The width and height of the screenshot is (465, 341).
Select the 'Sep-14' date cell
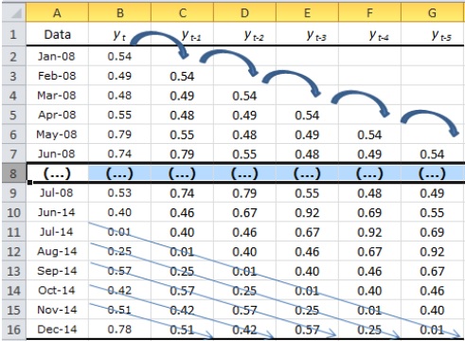57,271
